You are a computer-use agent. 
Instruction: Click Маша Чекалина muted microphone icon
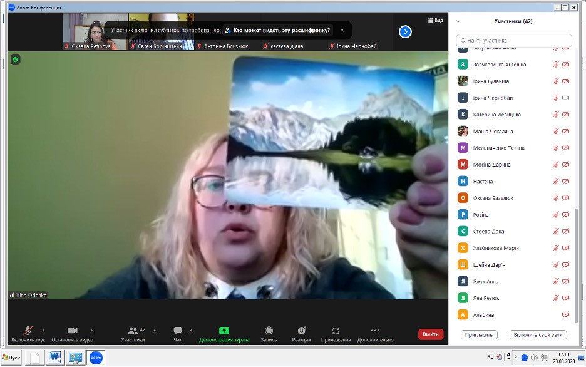pos(556,131)
